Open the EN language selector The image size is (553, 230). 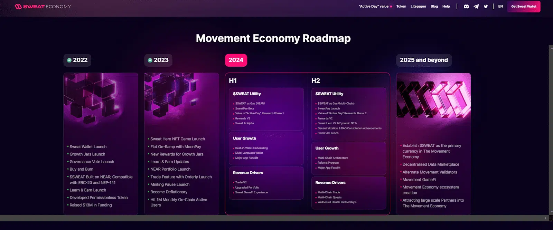pyautogui.click(x=500, y=7)
